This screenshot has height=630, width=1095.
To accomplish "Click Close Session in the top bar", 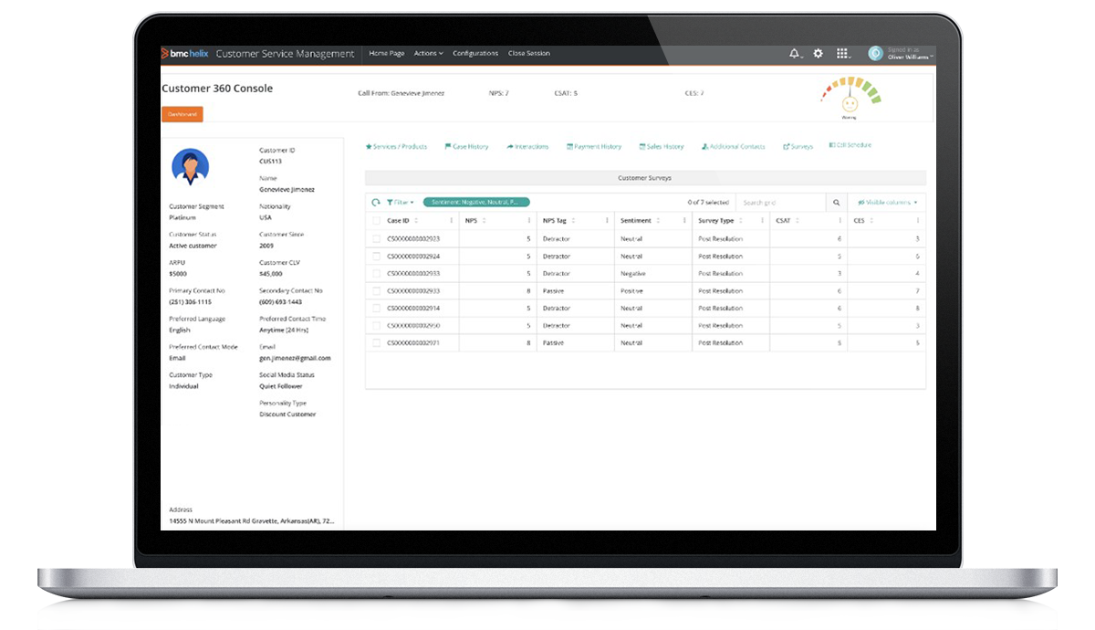I will [x=529, y=54].
